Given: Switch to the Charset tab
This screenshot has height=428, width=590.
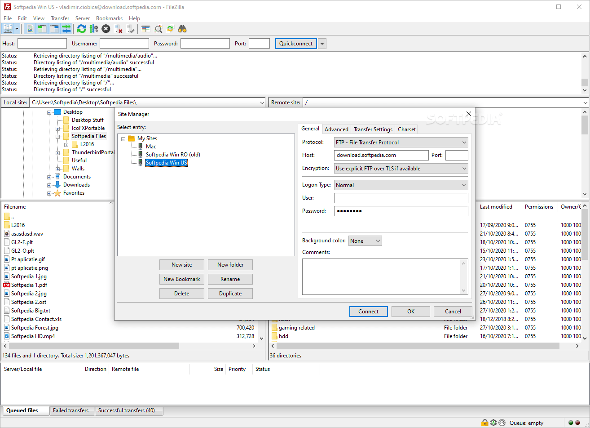Looking at the screenshot, I should point(407,129).
